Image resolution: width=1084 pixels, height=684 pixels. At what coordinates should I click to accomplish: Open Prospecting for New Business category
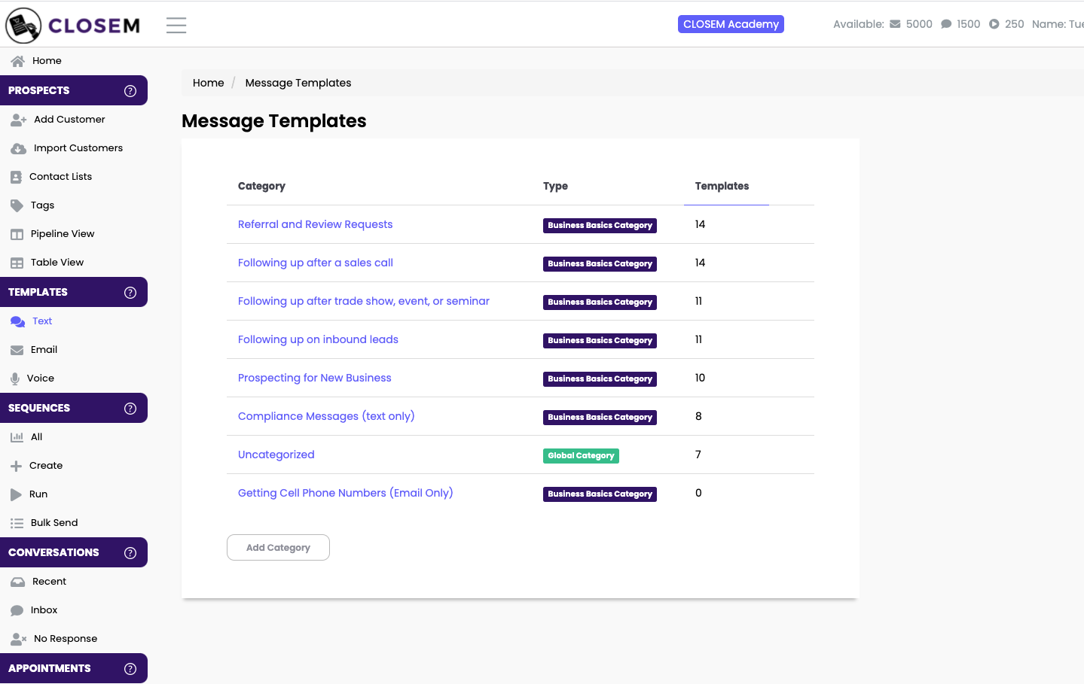[x=315, y=378]
